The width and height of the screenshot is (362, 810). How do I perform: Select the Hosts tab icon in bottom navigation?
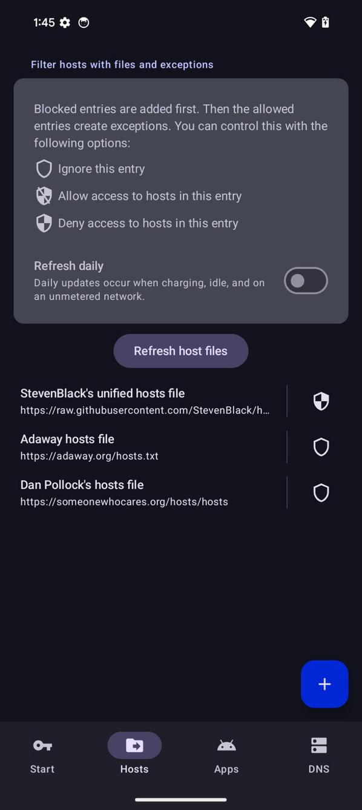pyautogui.click(x=134, y=745)
